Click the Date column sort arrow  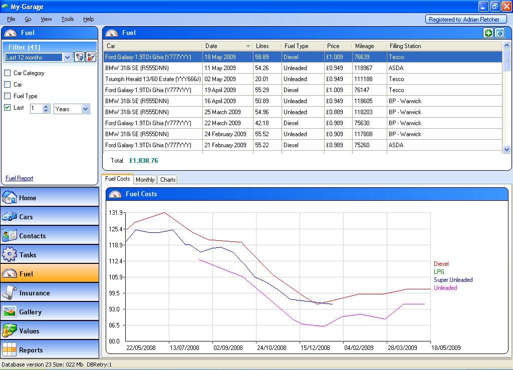point(248,46)
